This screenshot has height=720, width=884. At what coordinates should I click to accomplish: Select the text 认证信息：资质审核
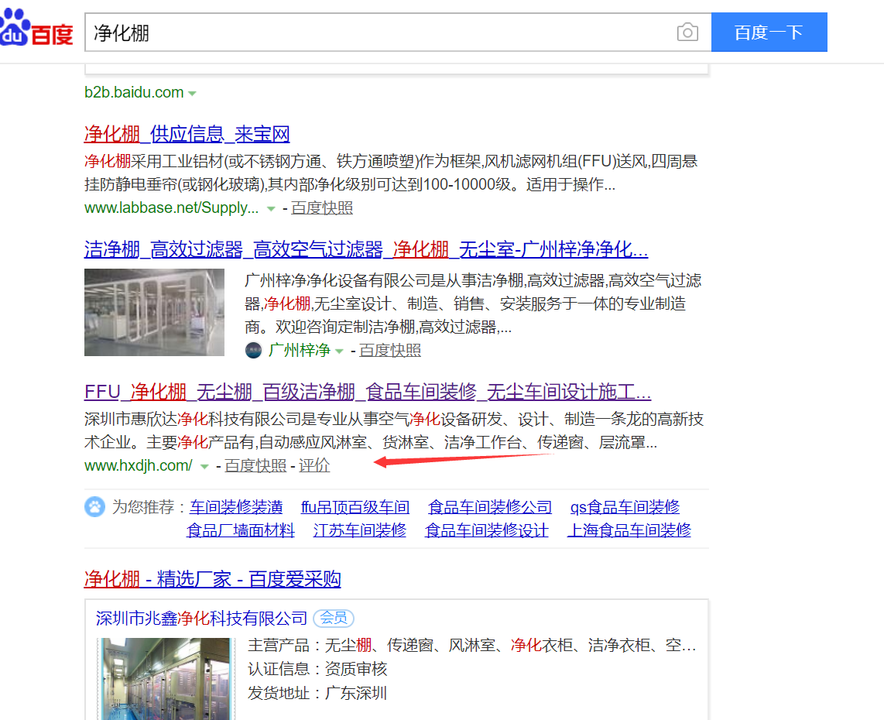(x=317, y=669)
